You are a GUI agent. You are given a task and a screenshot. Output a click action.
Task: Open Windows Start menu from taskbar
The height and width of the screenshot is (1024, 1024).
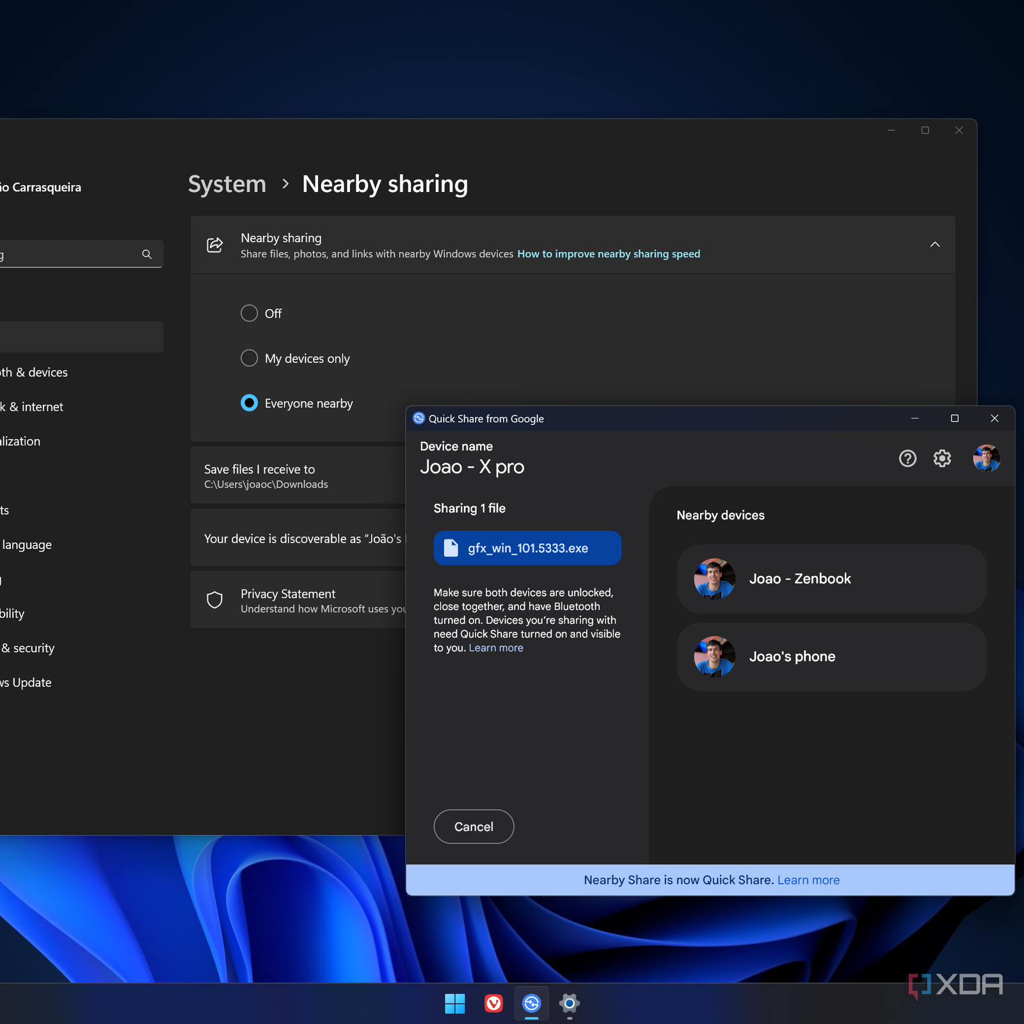tap(454, 1004)
